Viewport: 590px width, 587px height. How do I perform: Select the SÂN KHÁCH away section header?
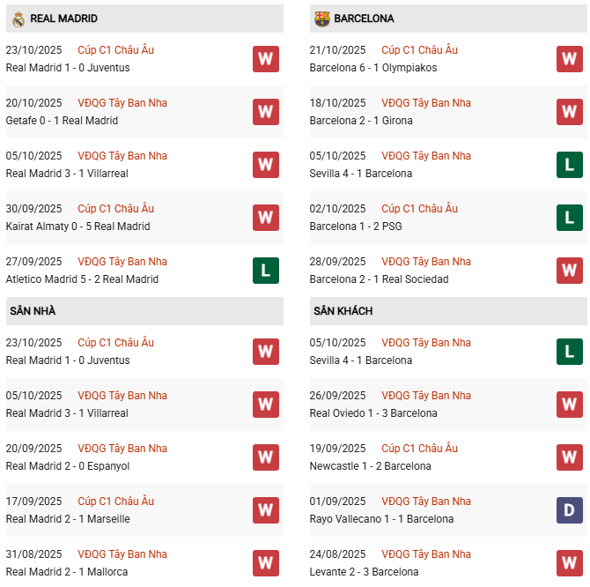(343, 311)
